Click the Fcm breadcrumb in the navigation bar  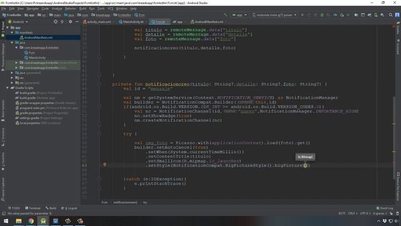pyautogui.click(x=140, y=15)
